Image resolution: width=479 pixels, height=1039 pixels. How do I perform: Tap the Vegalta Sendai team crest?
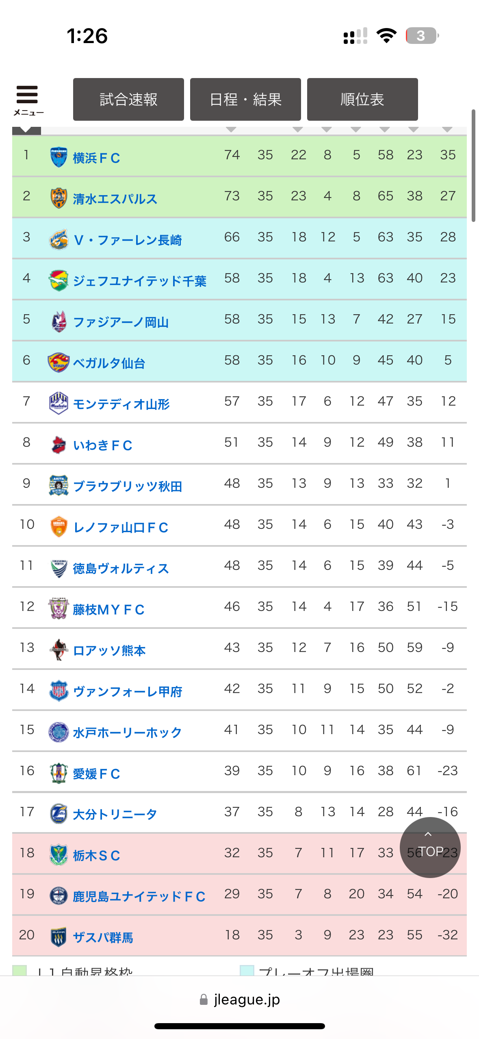tap(59, 363)
